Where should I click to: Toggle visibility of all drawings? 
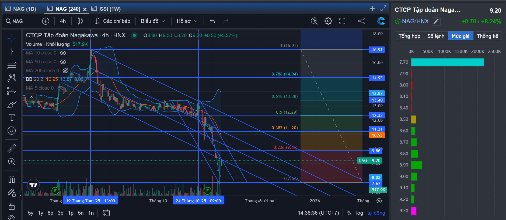tap(12, 217)
